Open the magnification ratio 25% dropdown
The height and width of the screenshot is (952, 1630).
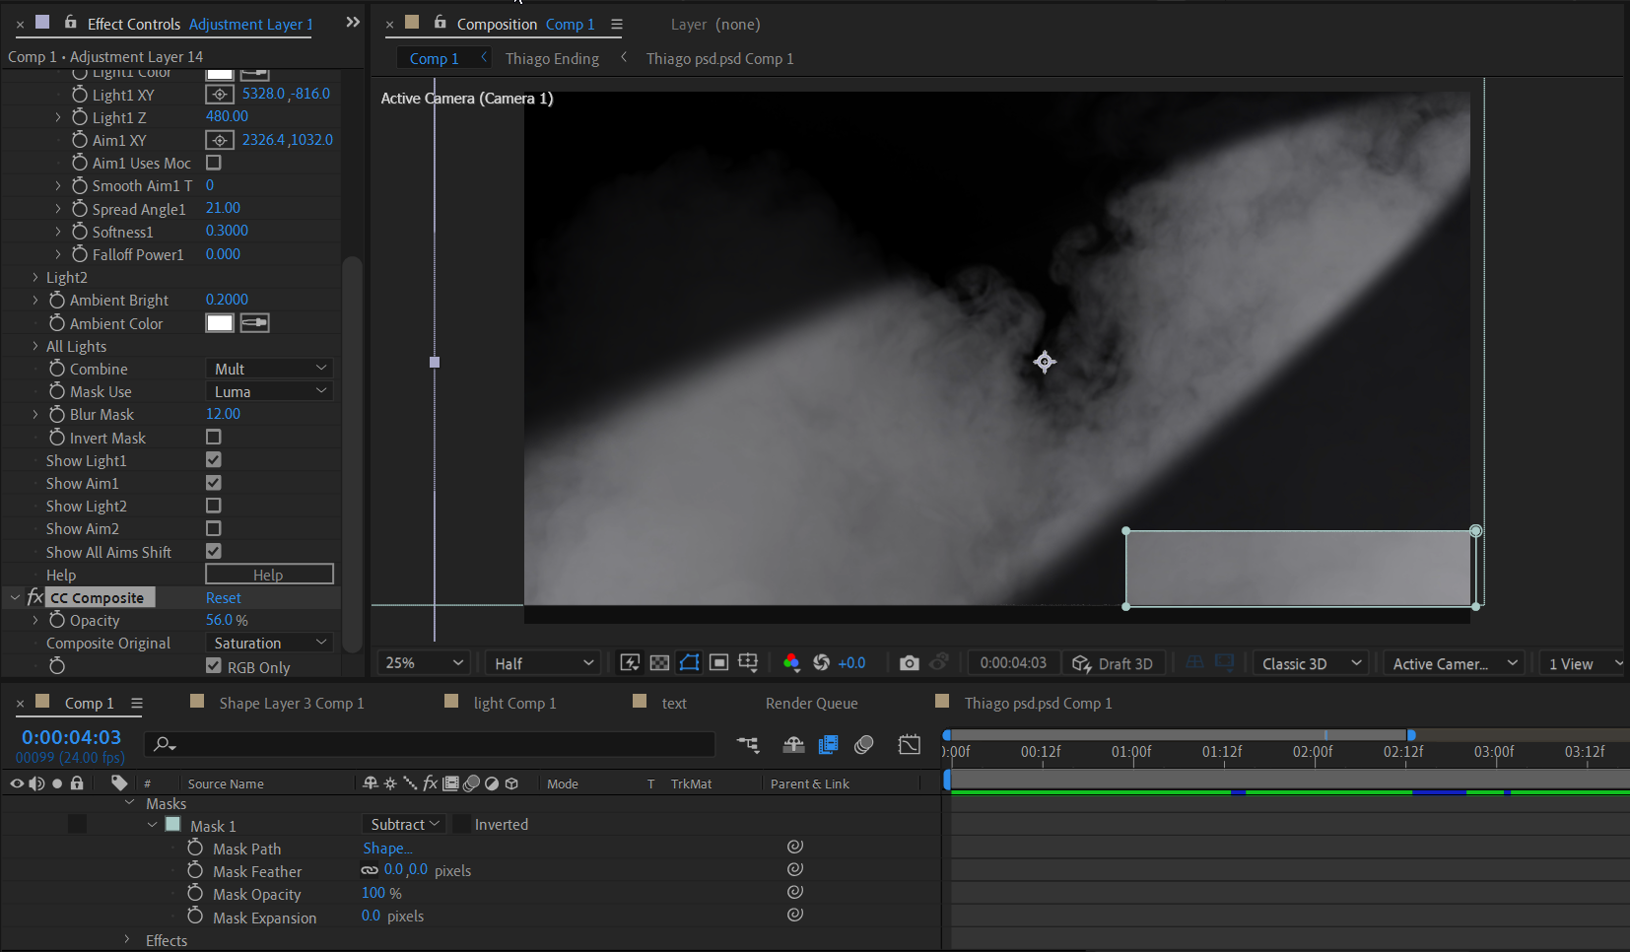[x=424, y=662]
